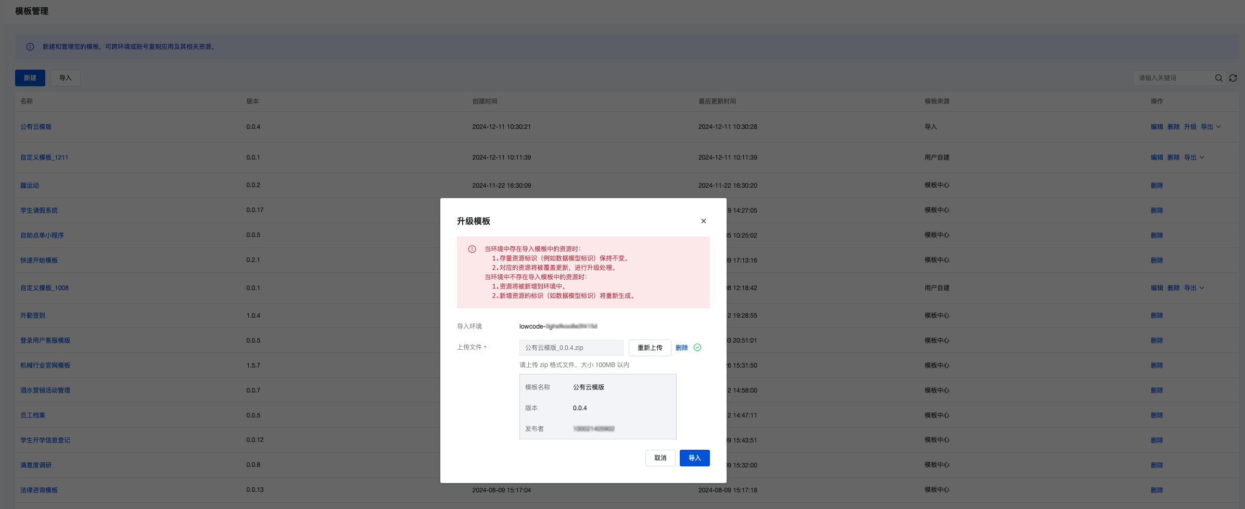Click 删除 for 快速开始模板 row

(1157, 260)
